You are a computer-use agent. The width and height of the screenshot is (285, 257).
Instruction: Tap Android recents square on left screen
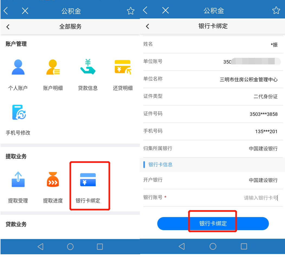(100, 247)
